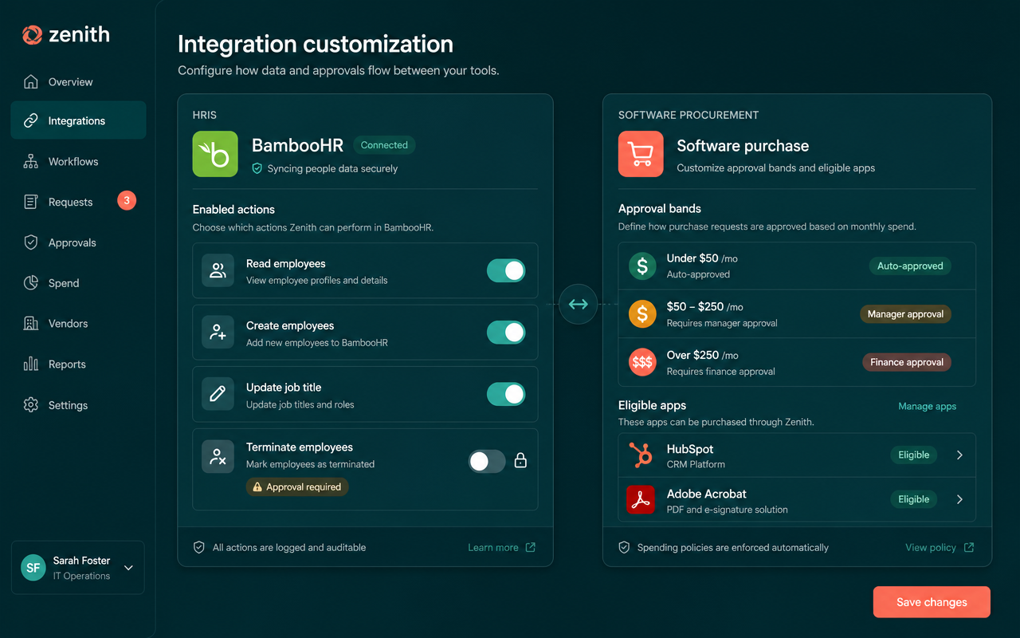Click the Save changes button
1020x638 pixels.
pyautogui.click(x=932, y=602)
